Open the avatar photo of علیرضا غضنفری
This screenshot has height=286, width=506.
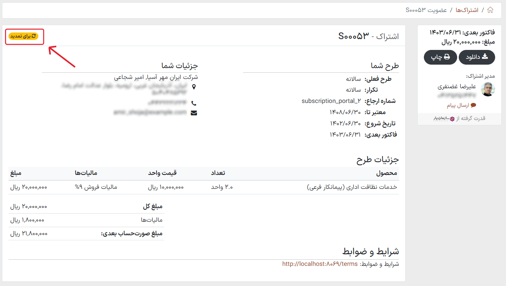click(x=488, y=90)
